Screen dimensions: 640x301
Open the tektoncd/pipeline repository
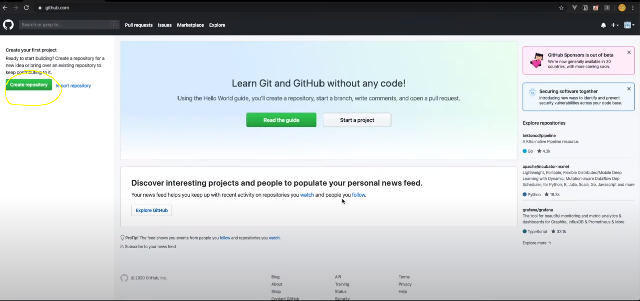click(539, 136)
